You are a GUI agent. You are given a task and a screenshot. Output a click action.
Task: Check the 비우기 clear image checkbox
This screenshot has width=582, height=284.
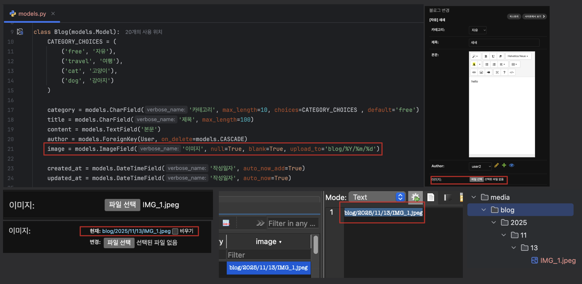[175, 231]
